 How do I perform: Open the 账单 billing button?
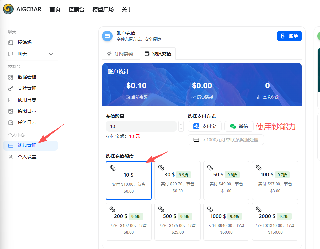click(x=289, y=36)
